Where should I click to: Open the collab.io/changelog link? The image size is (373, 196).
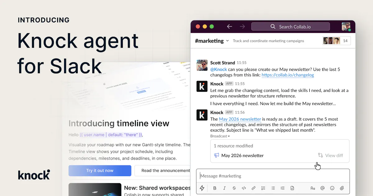click(288, 75)
